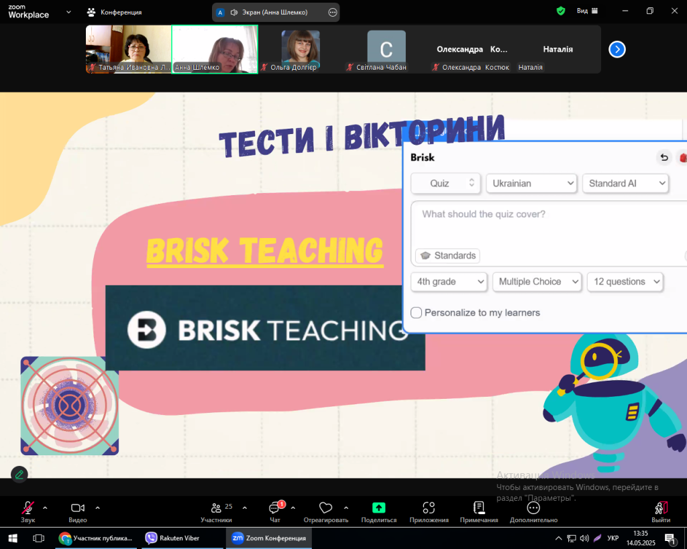The height and width of the screenshot is (549, 687).
Task: Click the purple feather tray icon
Action: coord(597,538)
